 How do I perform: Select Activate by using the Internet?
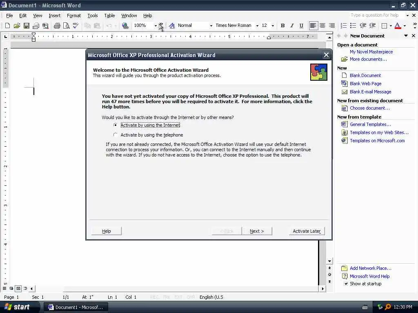click(x=147, y=125)
